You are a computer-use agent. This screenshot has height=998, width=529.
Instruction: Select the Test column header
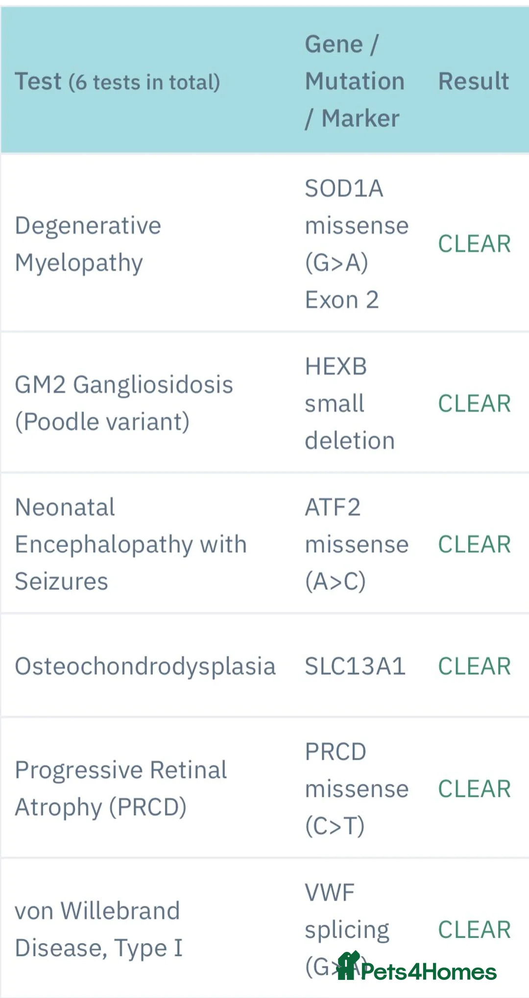click(x=118, y=81)
